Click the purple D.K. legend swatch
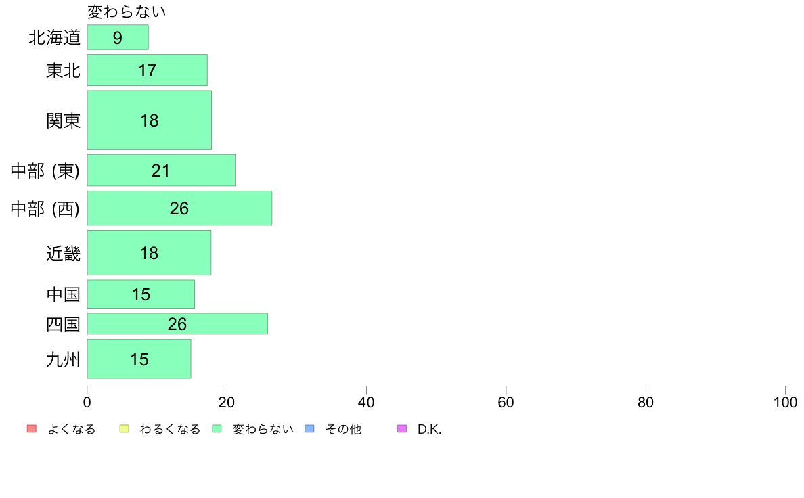 402,429
